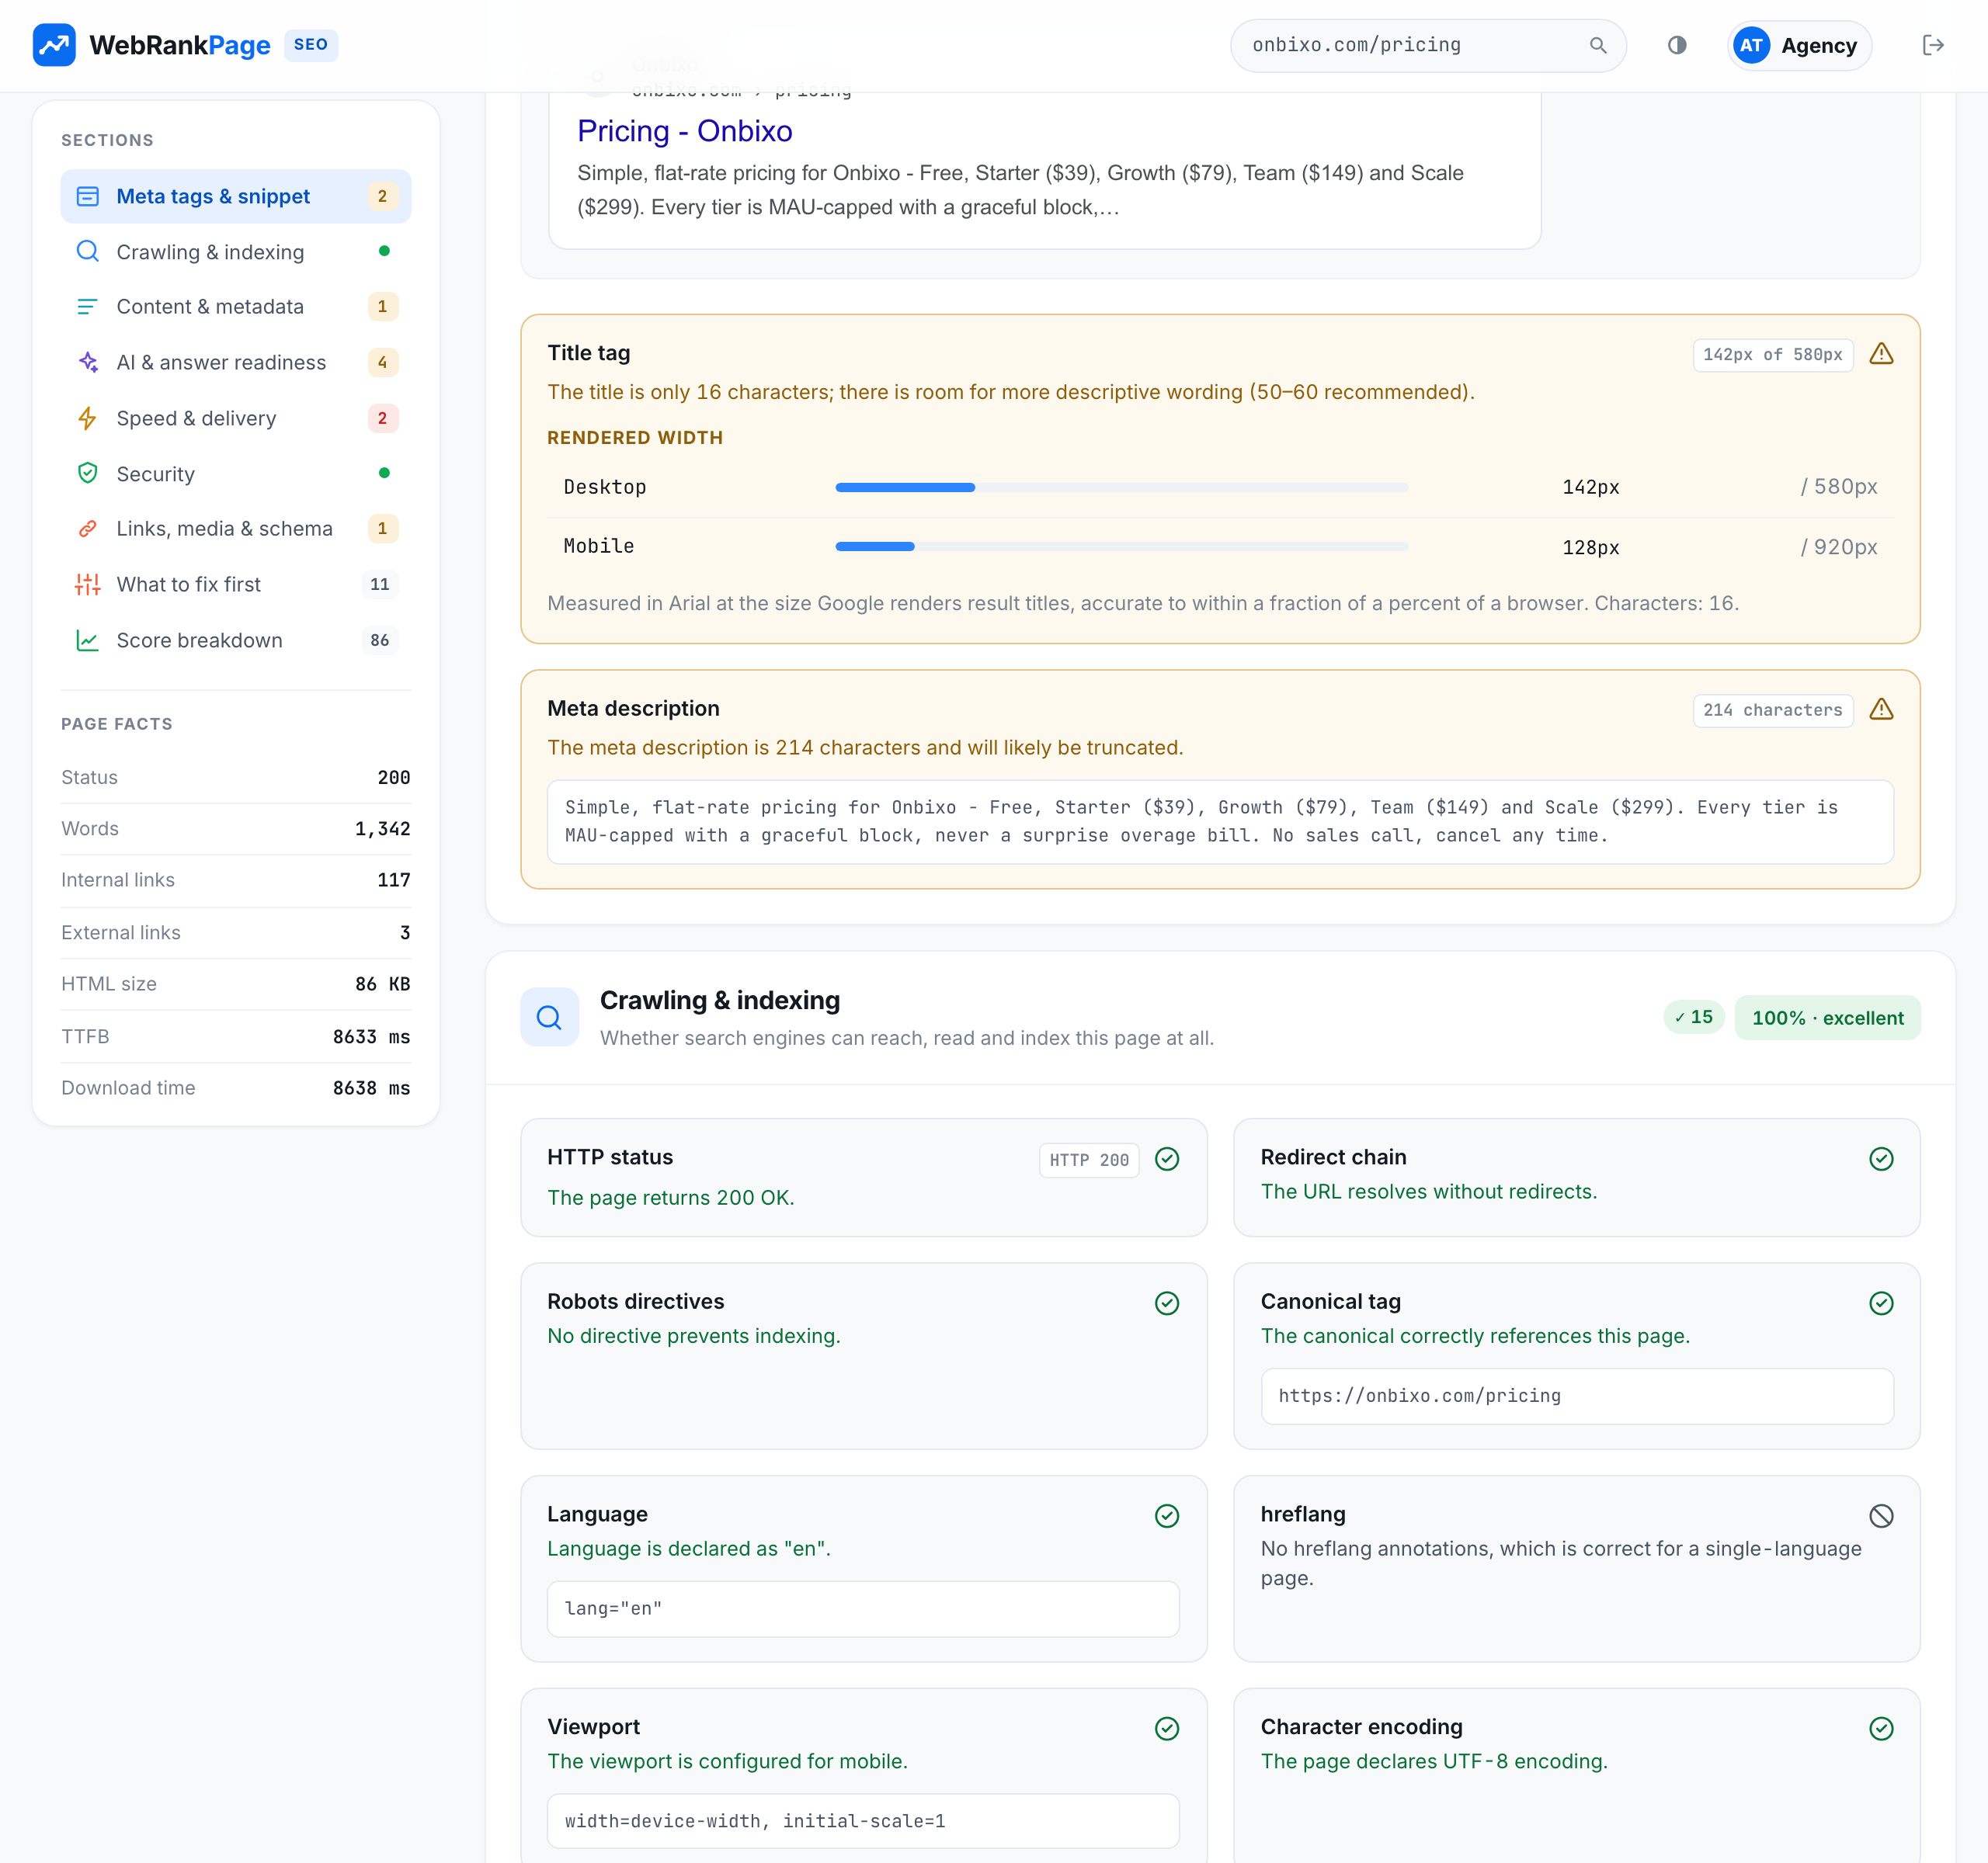This screenshot has height=1863, width=1988.
Task: Click the viewport width=device-width code box
Action: (863, 1822)
